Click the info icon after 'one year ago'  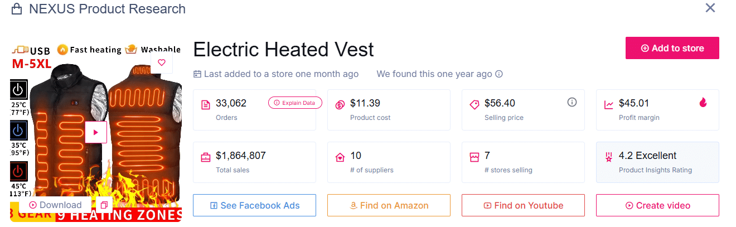coord(500,74)
